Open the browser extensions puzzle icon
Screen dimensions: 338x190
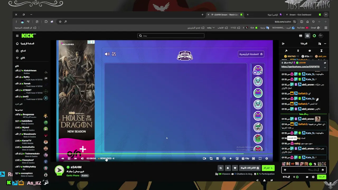coord(46,22)
